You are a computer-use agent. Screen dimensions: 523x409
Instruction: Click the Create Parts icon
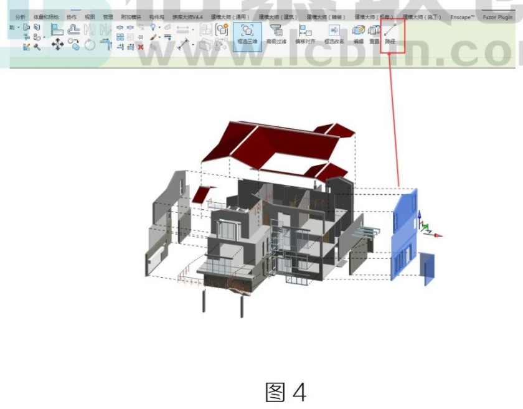206,44
